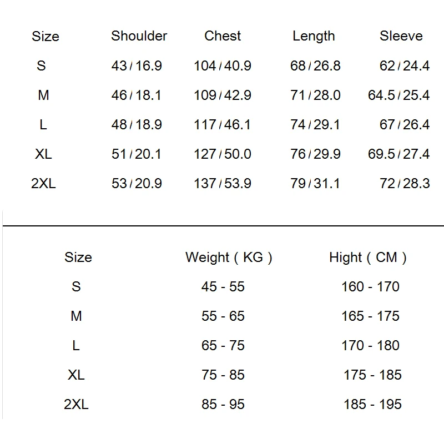
Task: Click the Shoulder column header
Action: (139, 36)
